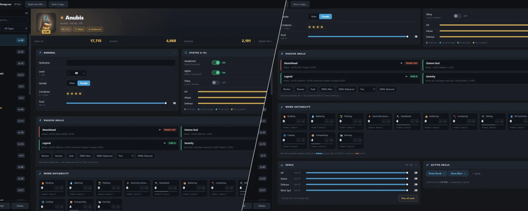Screen dimensions: 528x211
Task: Click the Farming animal icon in left pane
Action: tap(99, 202)
